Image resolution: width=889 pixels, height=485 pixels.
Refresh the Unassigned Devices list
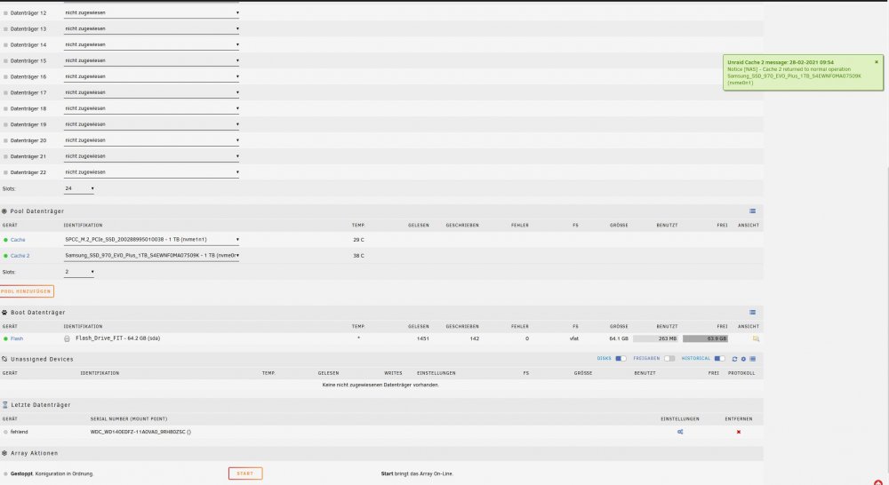tap(734, 359)
